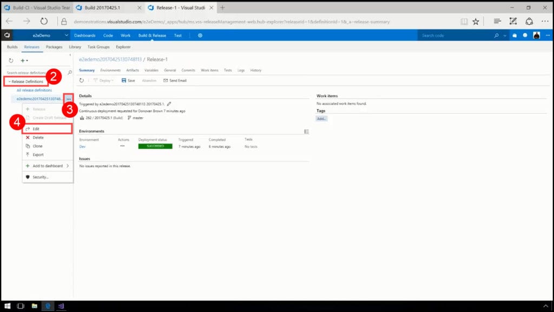Select All release definitions

34,90
